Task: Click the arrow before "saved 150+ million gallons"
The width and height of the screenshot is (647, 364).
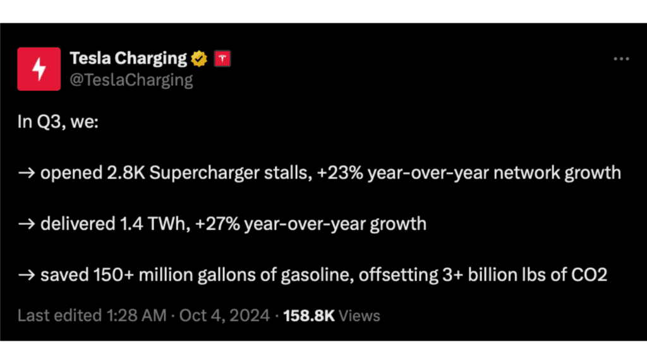Action: pos(27,275)
